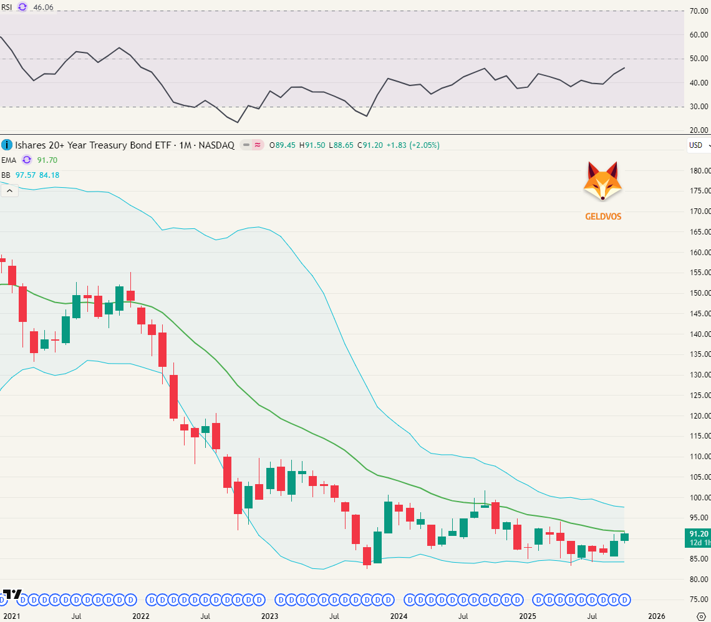Click the pink approximate-sign icon in title pill
This screenshot has height=622, width=711.
tap(257, 145)
